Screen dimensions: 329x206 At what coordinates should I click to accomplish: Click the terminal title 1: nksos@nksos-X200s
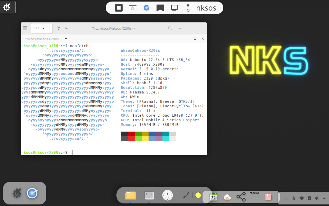tap(43, 39)
